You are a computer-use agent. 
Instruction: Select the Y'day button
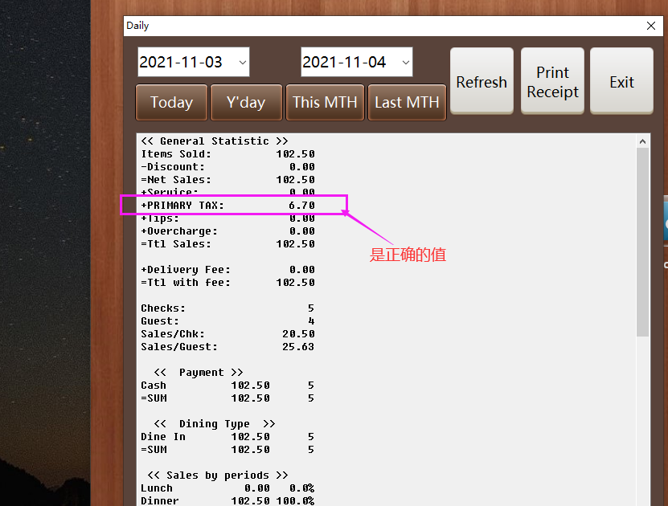tap(246, 103)
